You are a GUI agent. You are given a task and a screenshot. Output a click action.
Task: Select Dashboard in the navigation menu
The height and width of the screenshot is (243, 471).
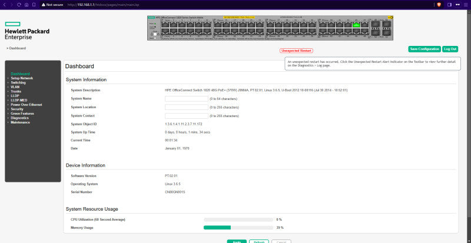coord(20,74)
